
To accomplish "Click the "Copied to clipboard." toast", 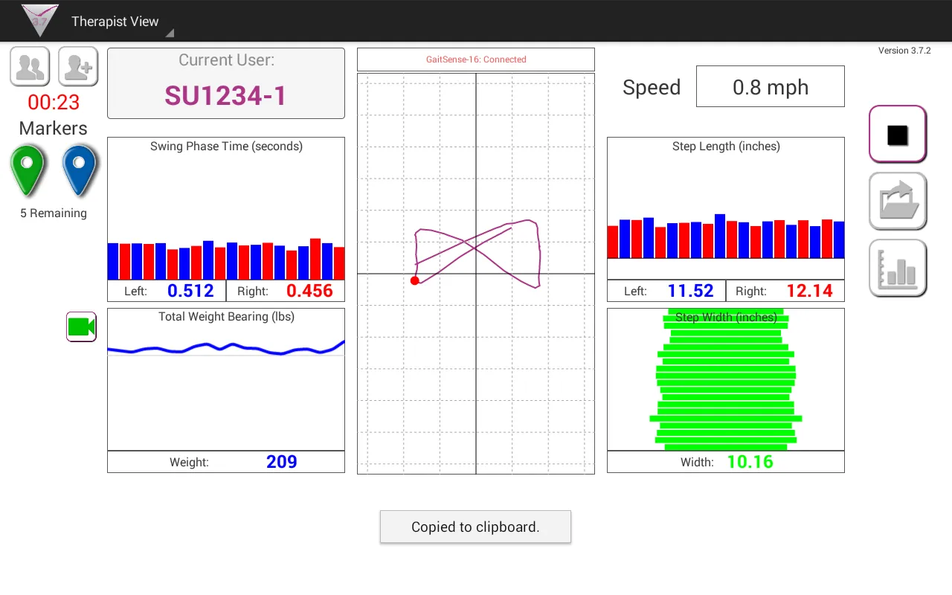I will click(475, 527).
